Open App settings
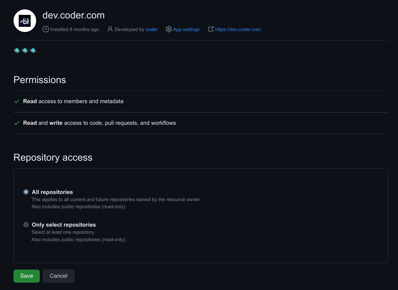This screenshot has width=398, height=290. tap(186, 29)
